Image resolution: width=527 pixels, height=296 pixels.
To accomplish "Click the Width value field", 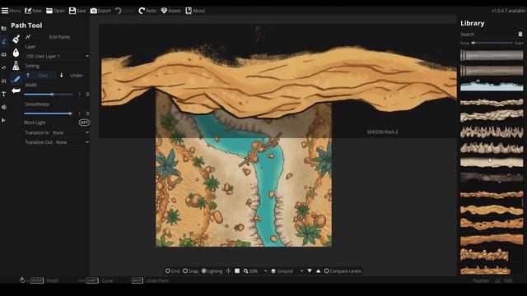I will click(x=79, y=95).
